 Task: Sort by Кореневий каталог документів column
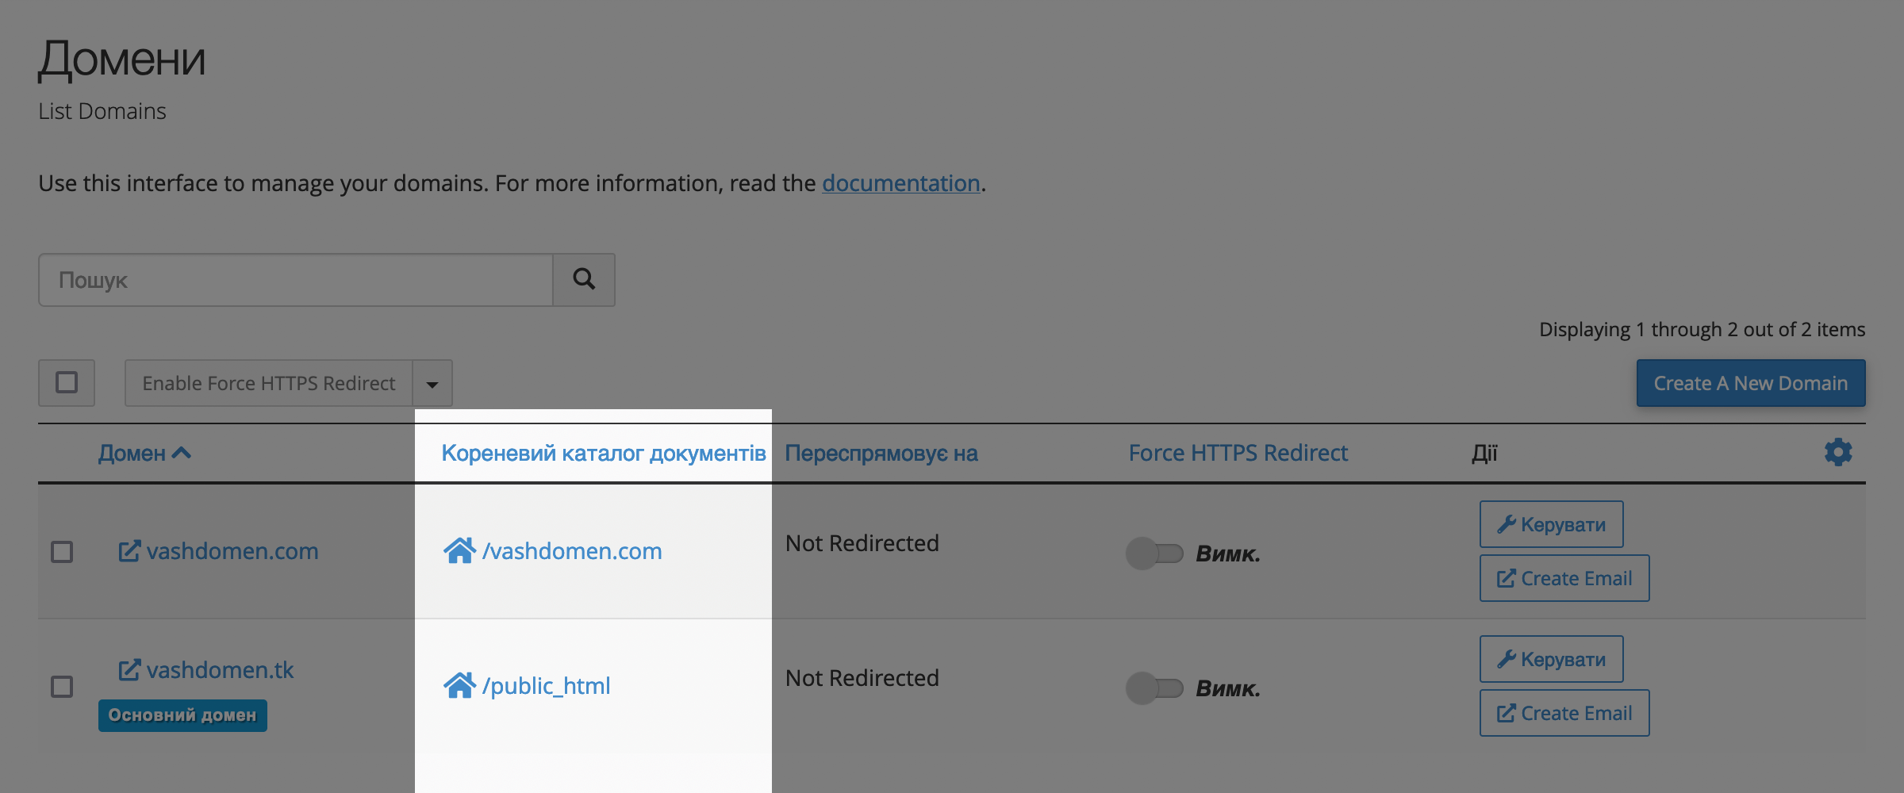(604, 453)
